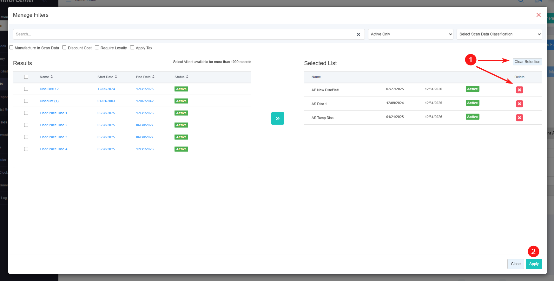
Task: Sort results by Name column
Action: [46, 77]
